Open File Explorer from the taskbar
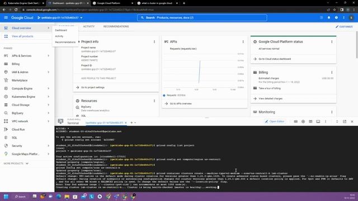This screenshot has height=201, width=358. 67,197
